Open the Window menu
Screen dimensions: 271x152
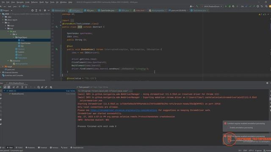pyautogui.click(x=63, y=2)
